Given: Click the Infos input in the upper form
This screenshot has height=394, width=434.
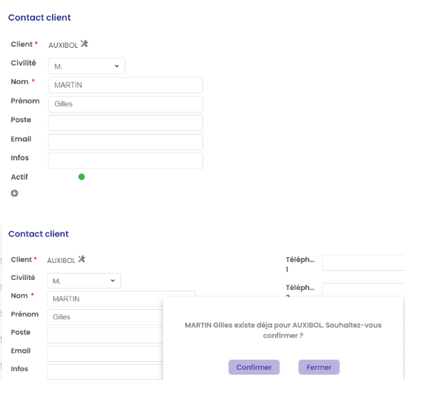Looking at the screenshot, I should click(x=125, y=160).
